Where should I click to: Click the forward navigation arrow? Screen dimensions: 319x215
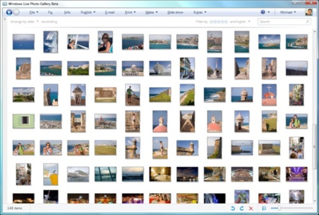[x=16, y=12]
